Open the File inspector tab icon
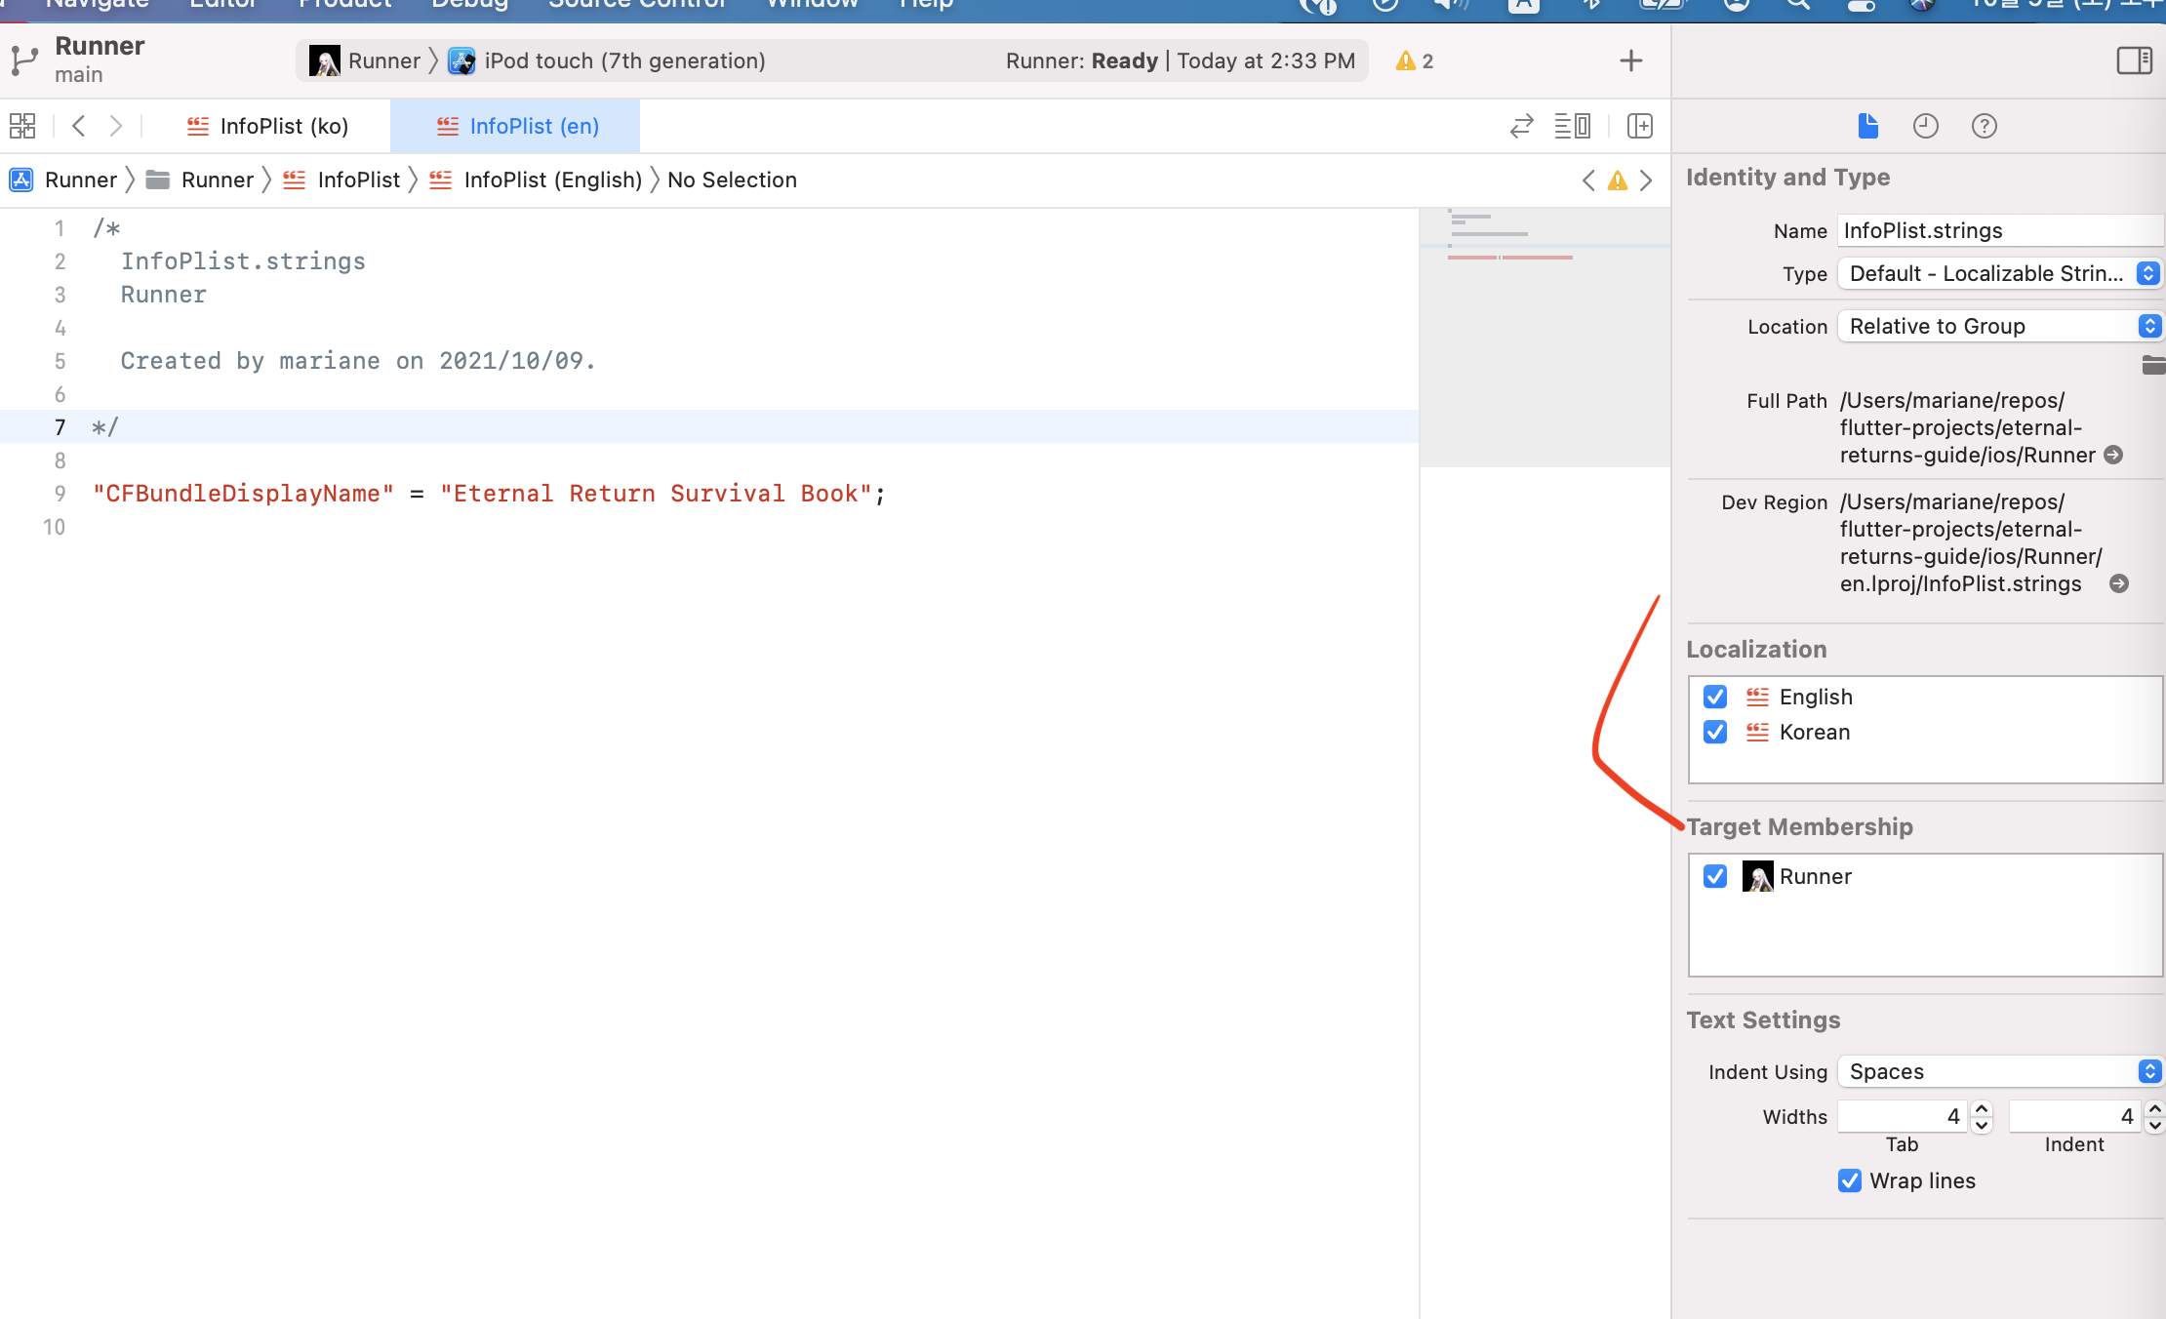Viewport: 2166px width, 1319px height. pos(1867,126)
